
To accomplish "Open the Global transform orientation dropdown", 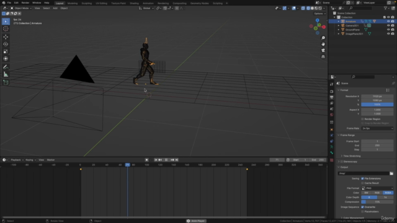I will (x=146, y=8).
